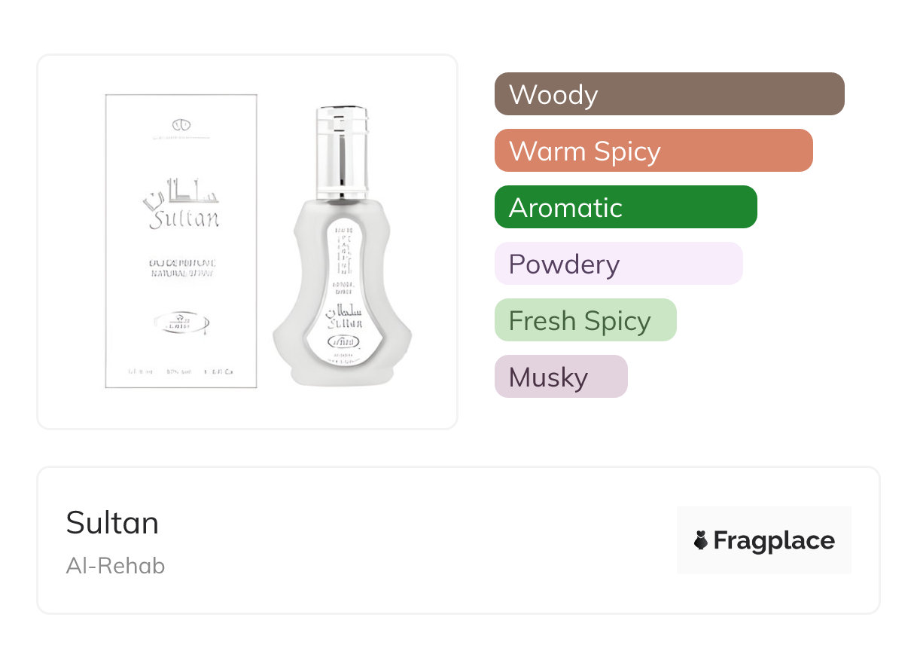Image resolution: width=917 pixels, height=651 pixels.
Task: Select the Warm Spicy accord bar
Action: click(653, 151)
